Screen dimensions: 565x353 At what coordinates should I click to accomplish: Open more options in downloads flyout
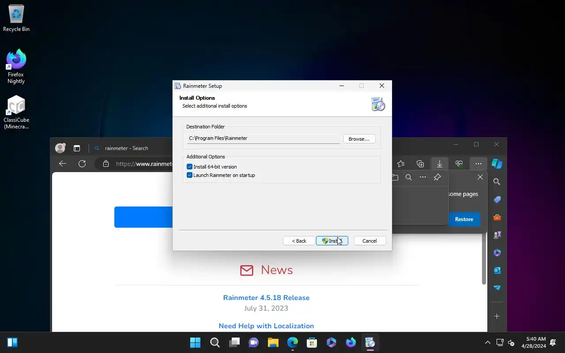423,177
